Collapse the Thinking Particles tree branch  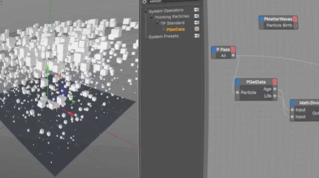pos(152,16)
